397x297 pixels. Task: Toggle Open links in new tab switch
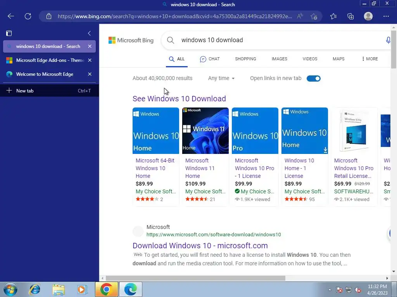(x=313, y=79)
